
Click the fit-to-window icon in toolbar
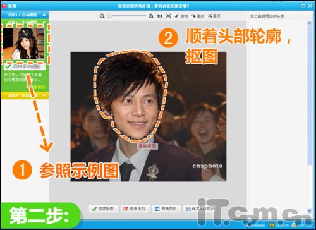168,16
